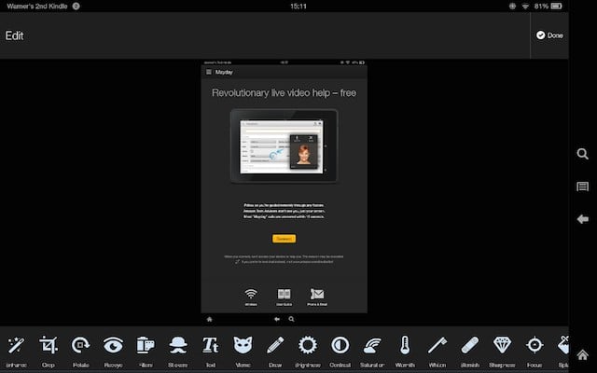Select the Enhance magic wand tool
597x373 pixels.
click(x=16, y=352)
